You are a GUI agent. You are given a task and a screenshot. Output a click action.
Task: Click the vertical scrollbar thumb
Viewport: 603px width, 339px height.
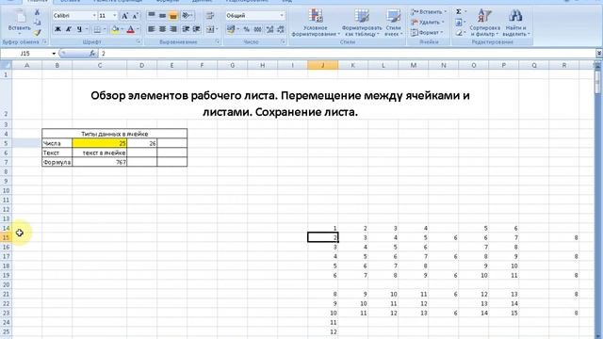pos(597,82)
